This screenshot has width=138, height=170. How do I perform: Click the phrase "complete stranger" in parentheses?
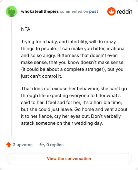point(84,69)
